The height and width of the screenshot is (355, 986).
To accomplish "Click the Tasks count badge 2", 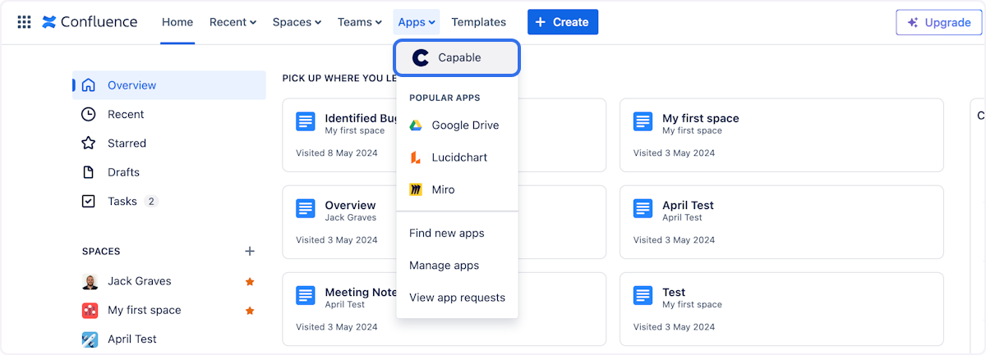I will click(x=150, y=201).
